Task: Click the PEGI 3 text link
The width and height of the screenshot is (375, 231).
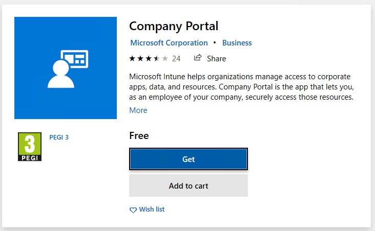Action: 59,137
